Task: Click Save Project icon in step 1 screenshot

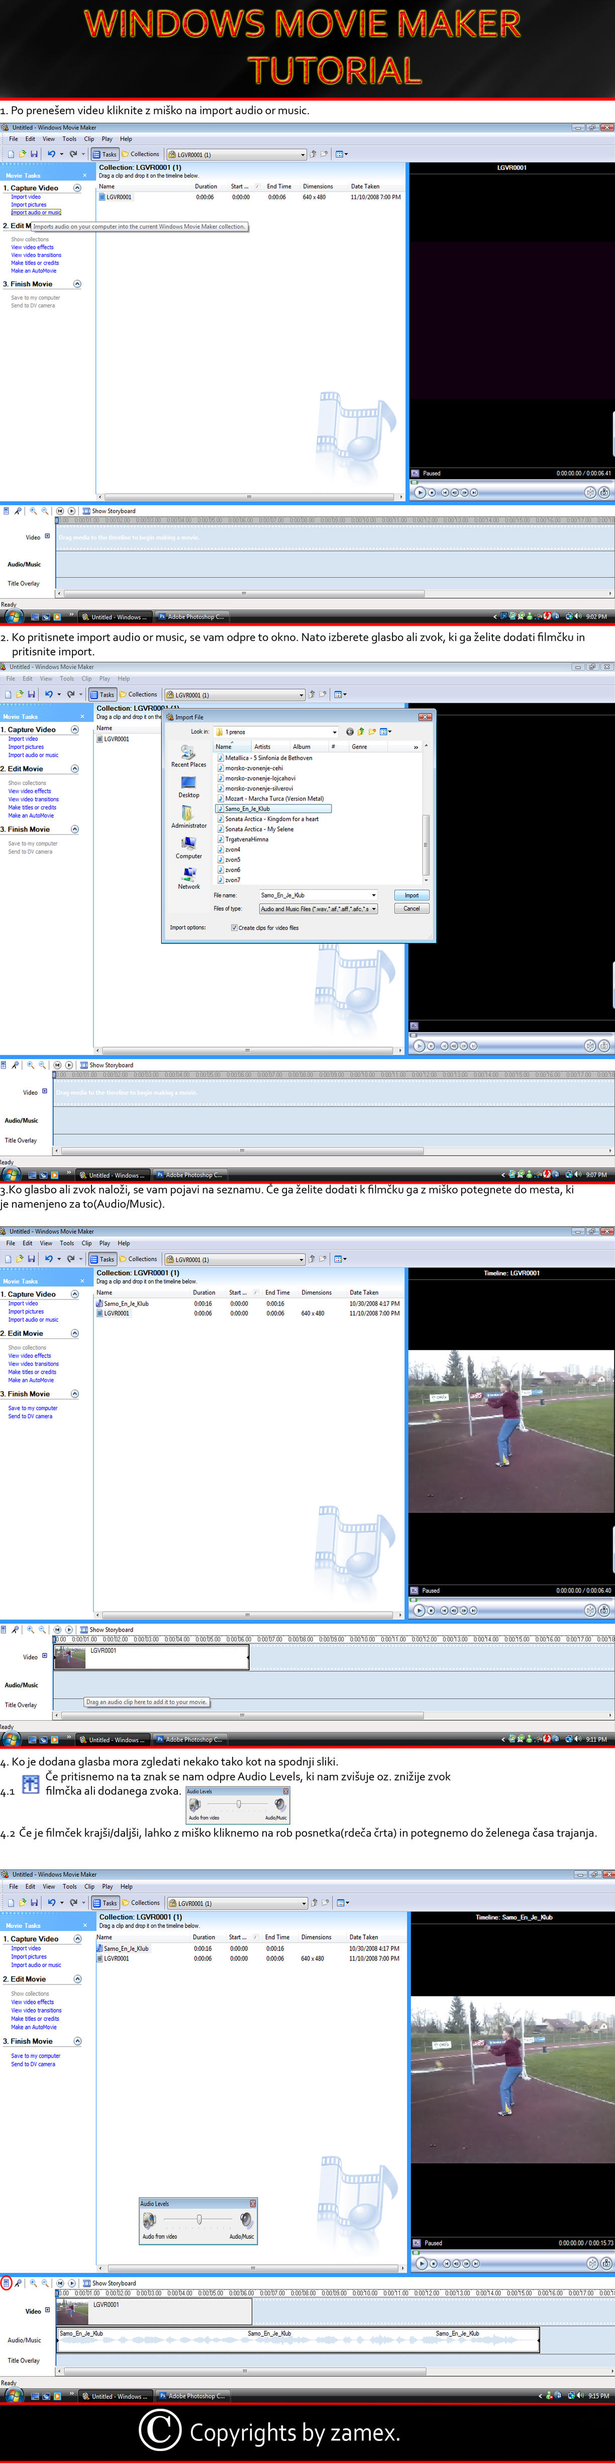Action: (34, 153)
